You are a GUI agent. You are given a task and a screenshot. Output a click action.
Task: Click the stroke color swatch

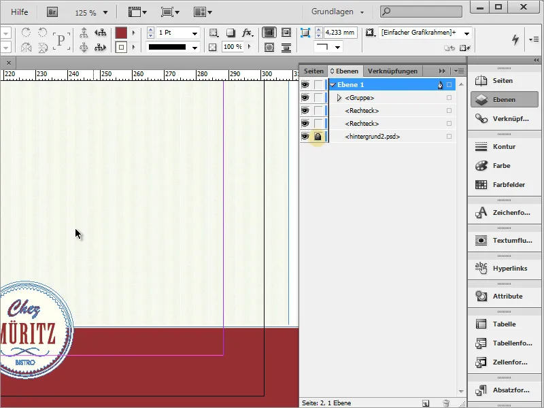[121, 47]
